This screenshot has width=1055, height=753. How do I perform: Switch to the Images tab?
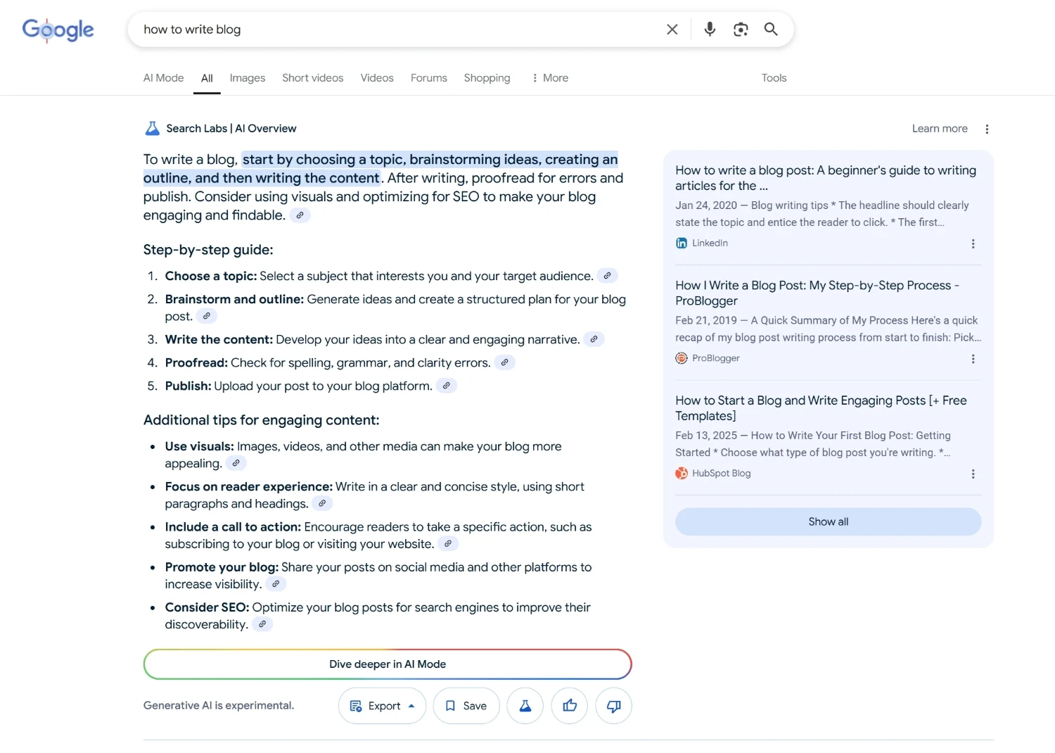coord(247,78)
